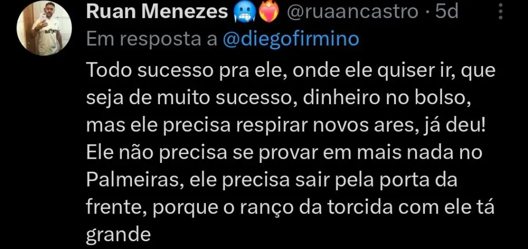
Task: Open the @diegofirmino mention link
Action: click(291, 39)
